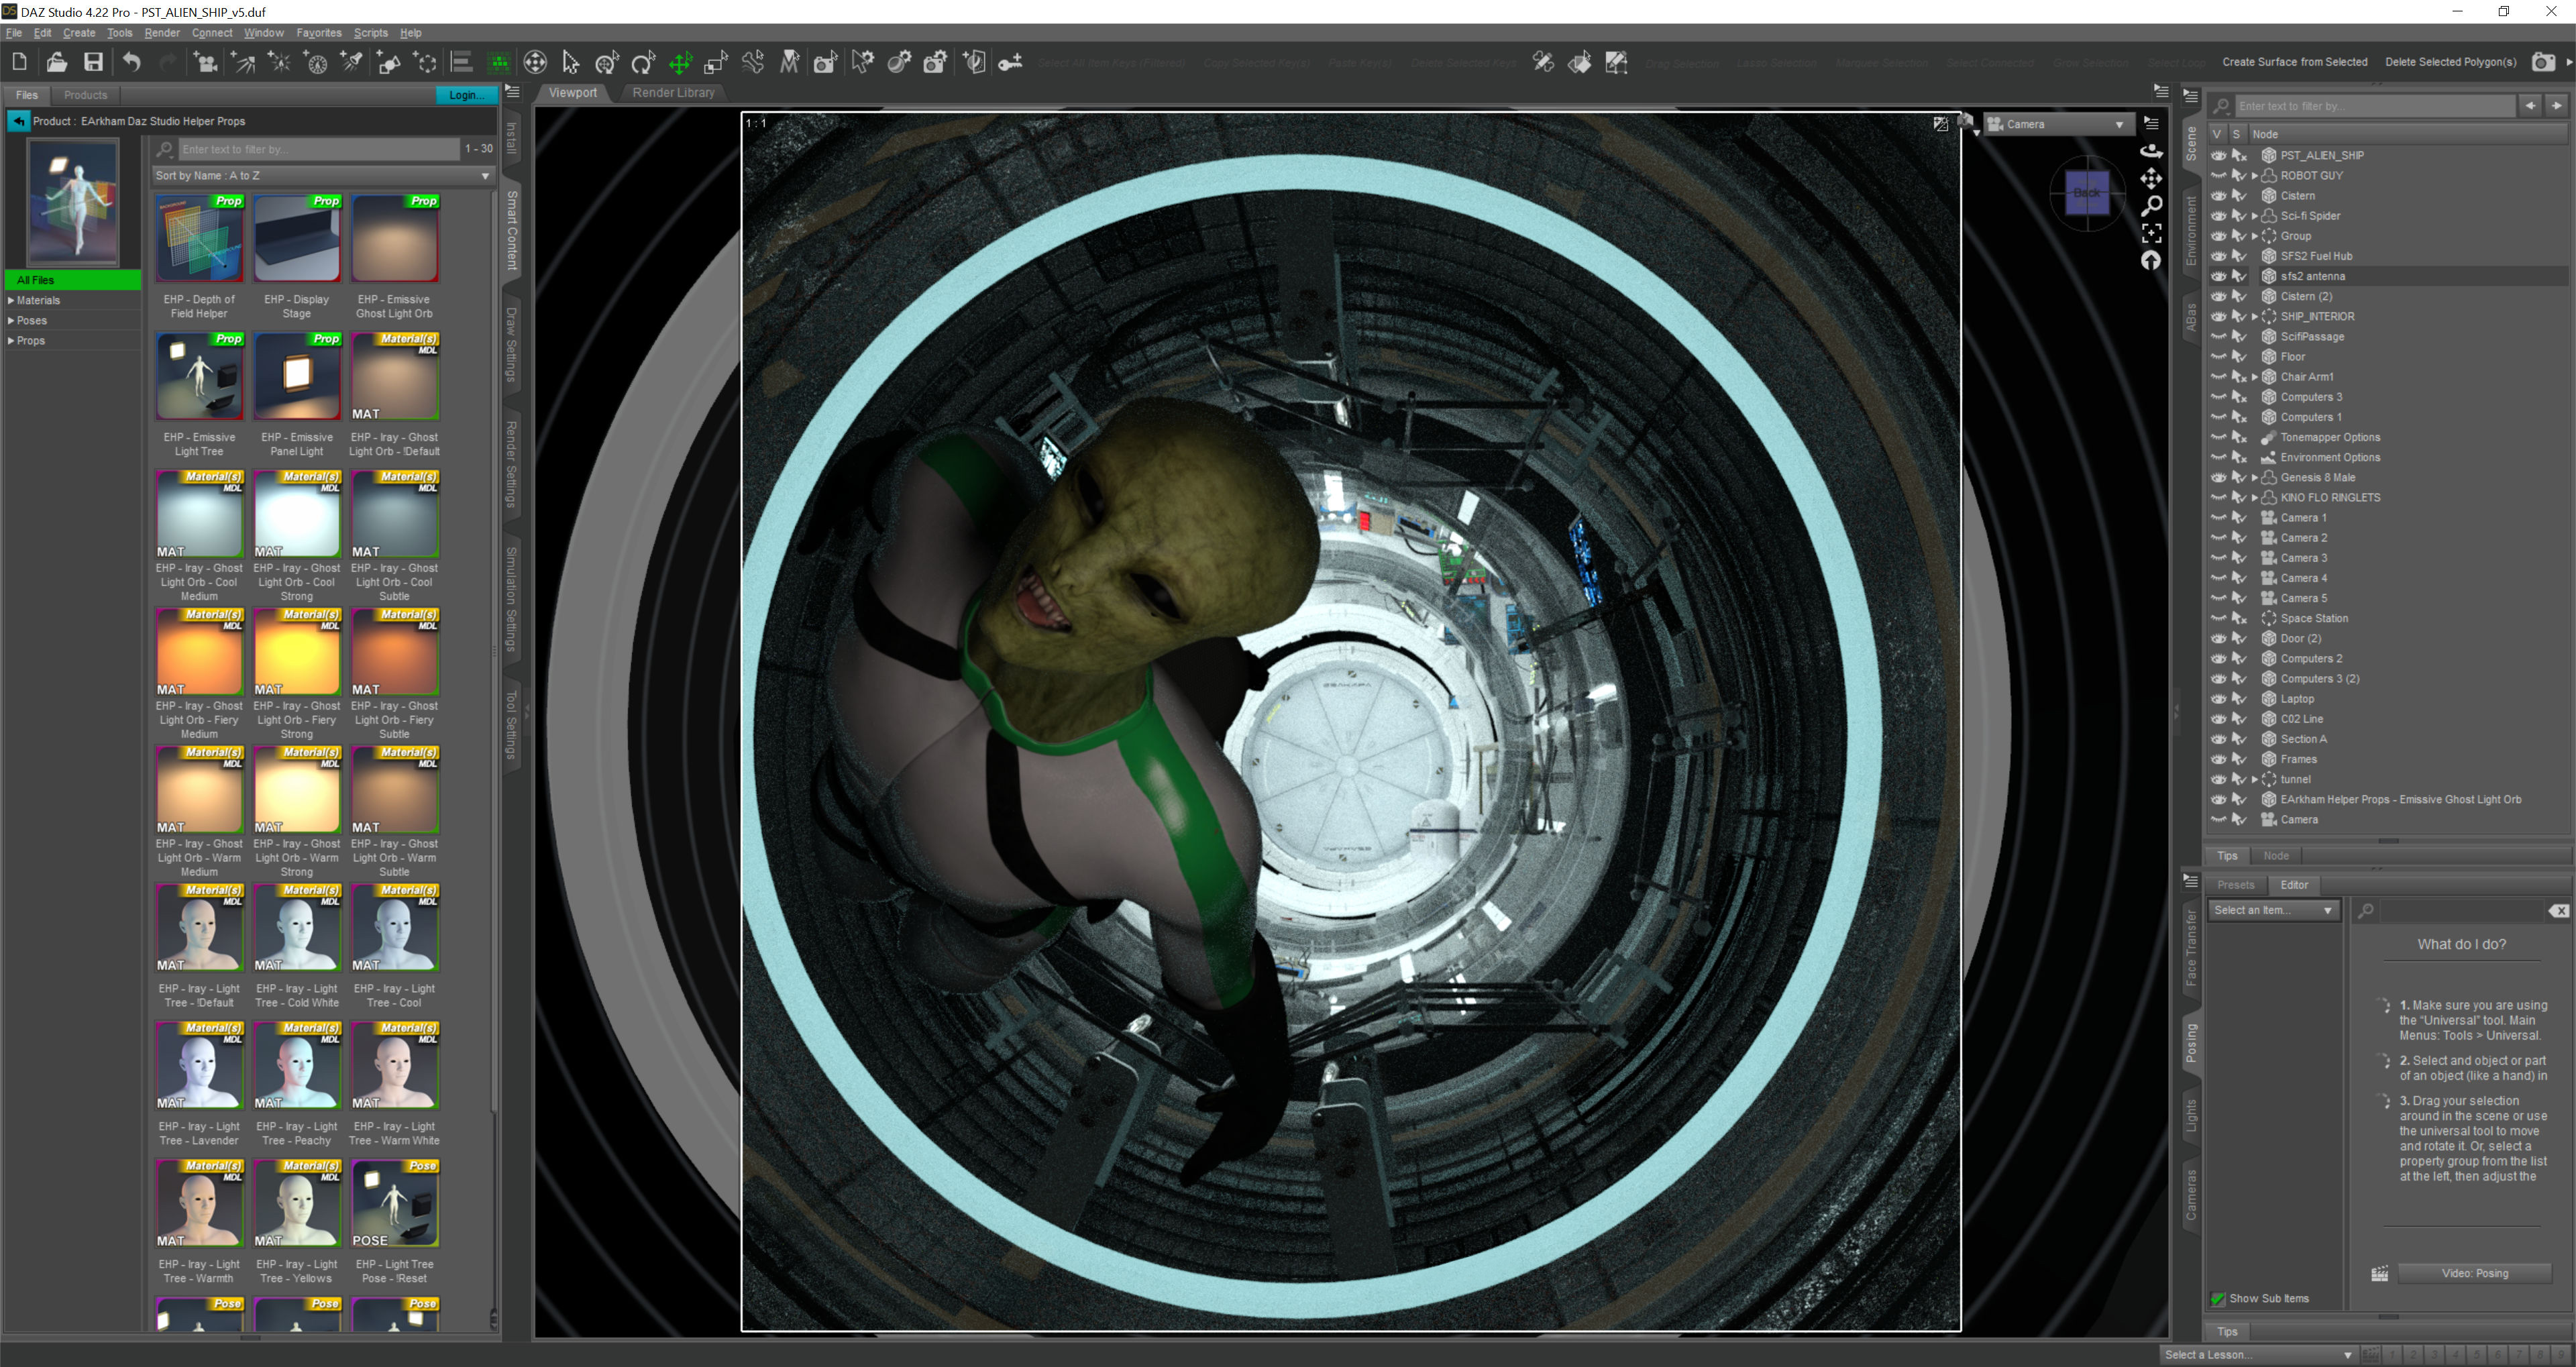Click Create Surface from Selected

pos(2294,62)
